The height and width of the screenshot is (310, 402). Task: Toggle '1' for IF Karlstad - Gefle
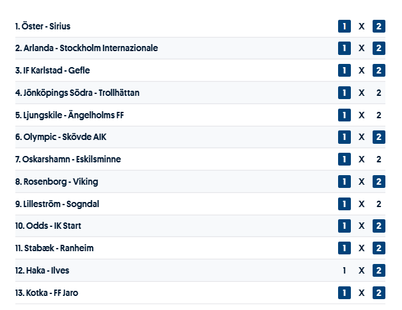coord(344,70)
